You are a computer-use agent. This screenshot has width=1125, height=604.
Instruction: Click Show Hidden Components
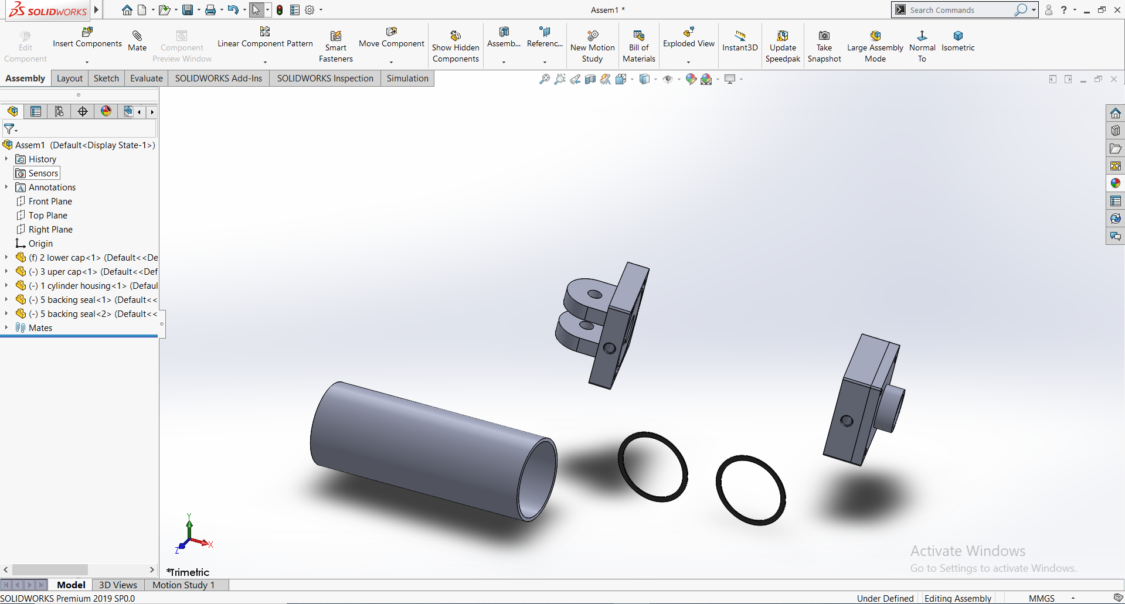(x=456, y=47)
